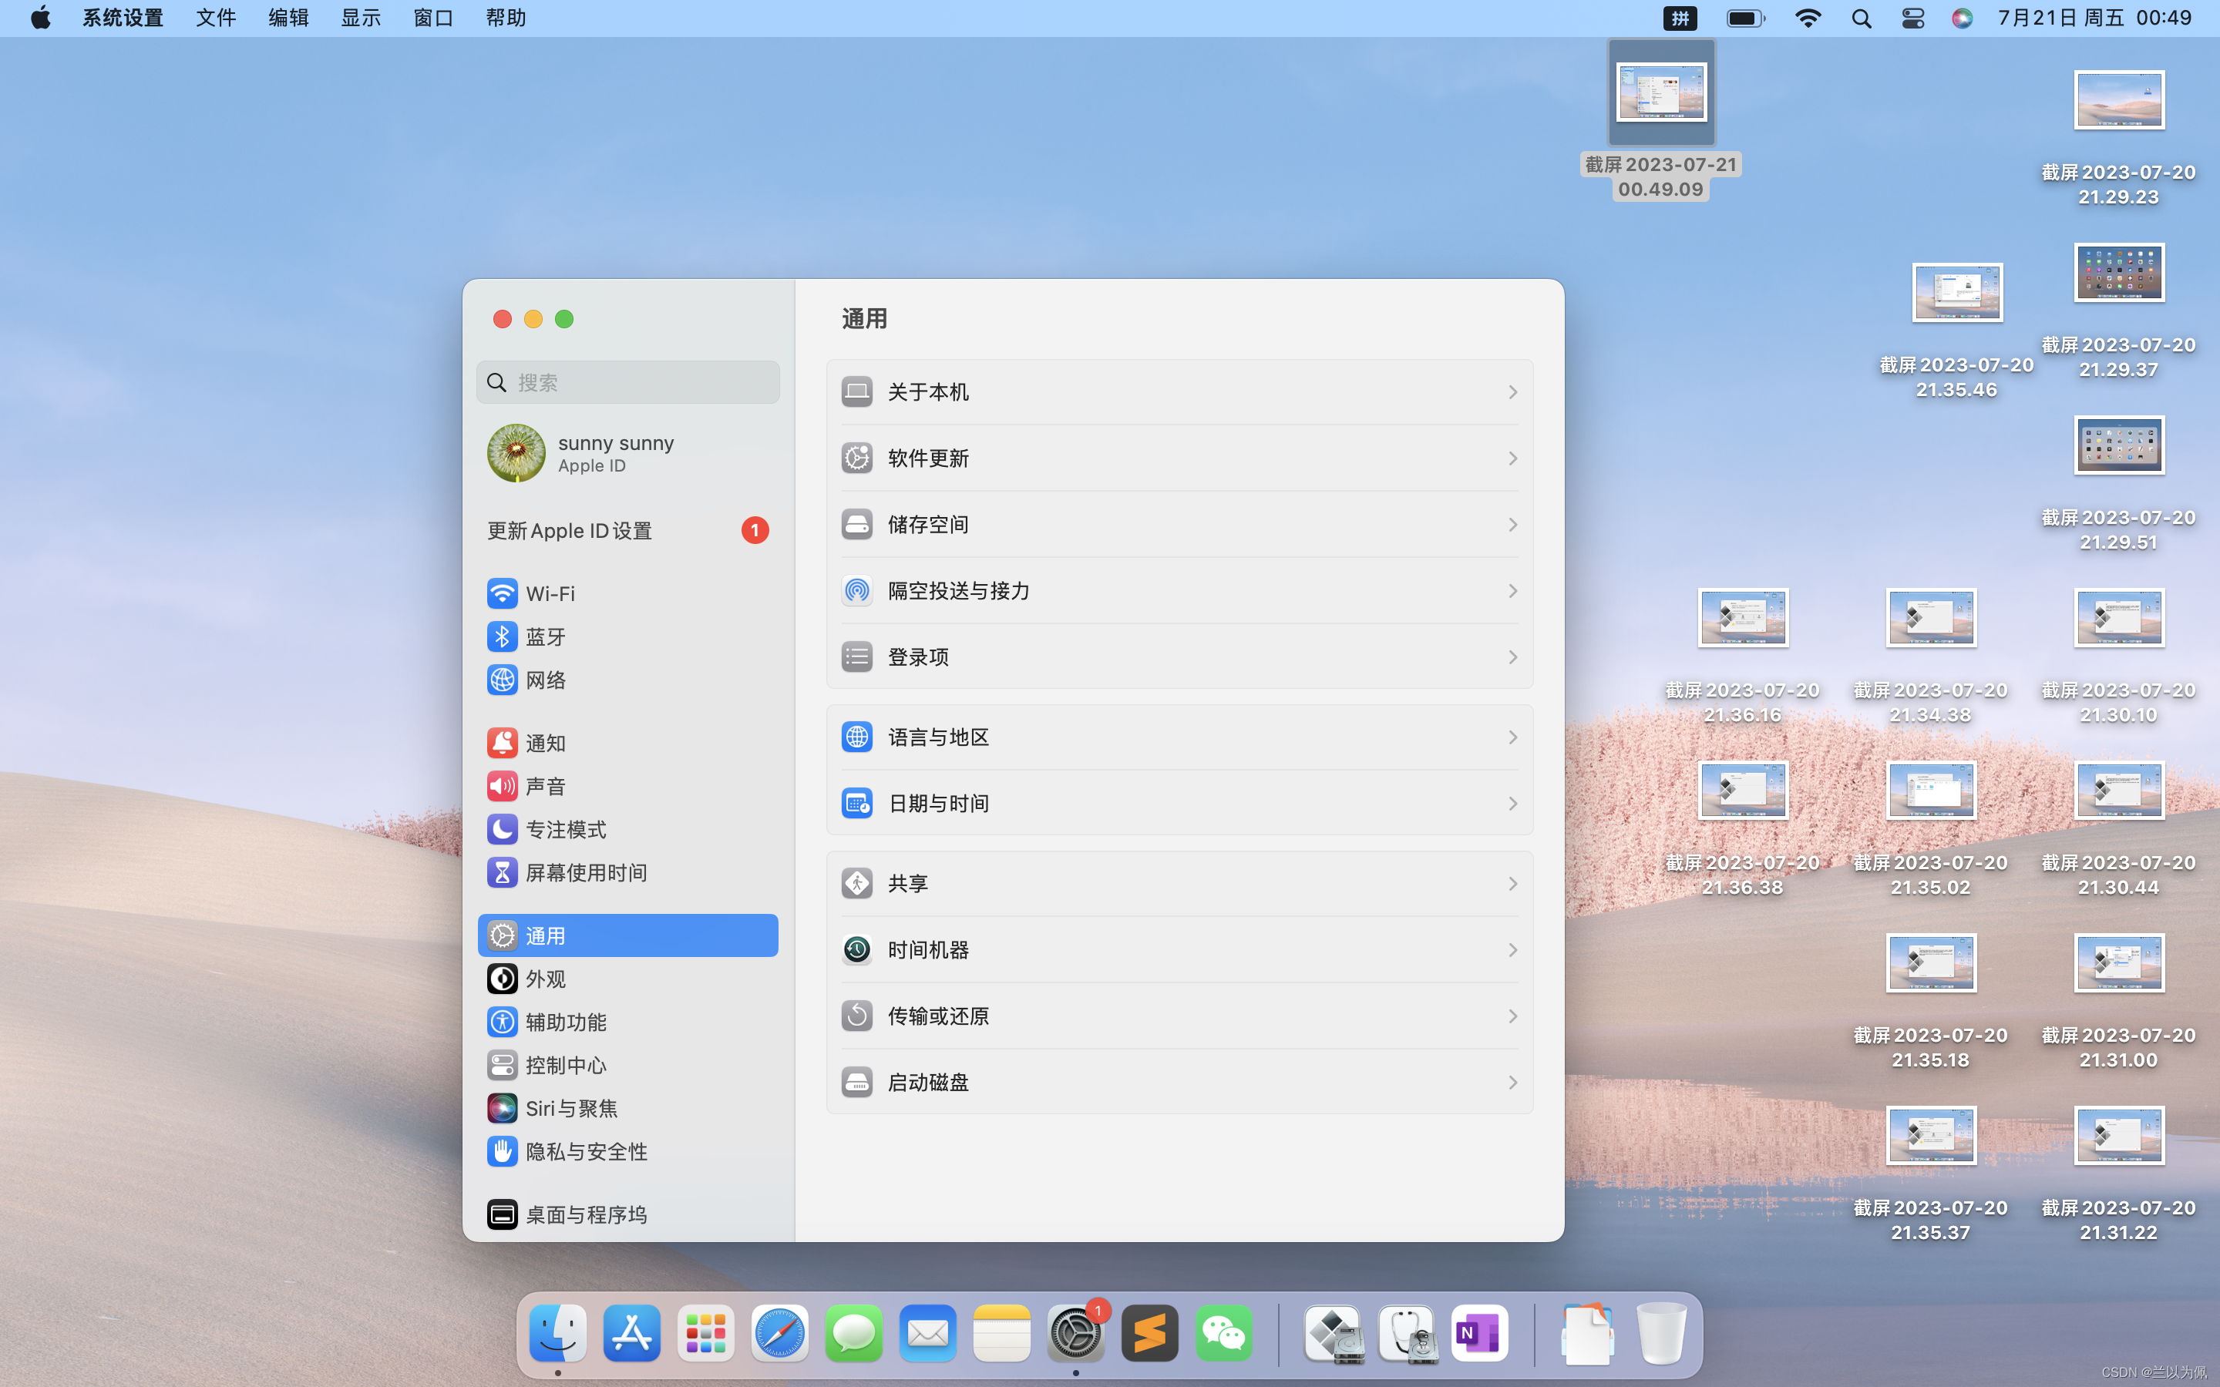Viewport: 2220px width, 1387px height.
Task: Open 时间机器 row chevron
Action: 1512,950
